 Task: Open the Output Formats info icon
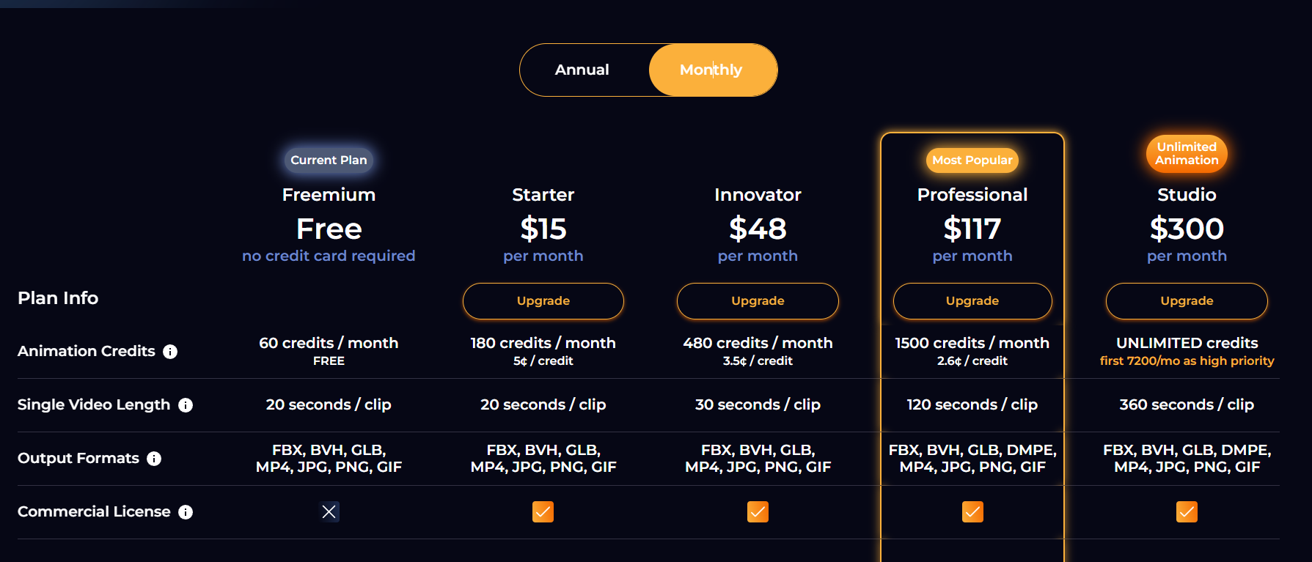(x=154, y=459)
